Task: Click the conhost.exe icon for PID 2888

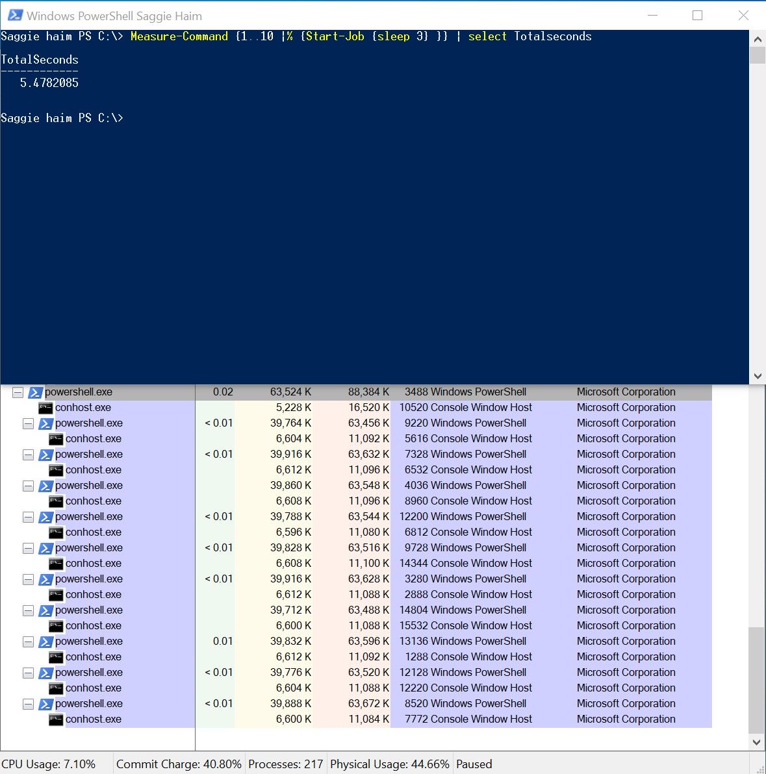Action: (x=56, y=595)
